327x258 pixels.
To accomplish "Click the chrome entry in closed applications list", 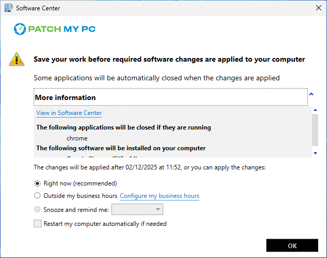I will pyautogui.click(x=77, y=138).
